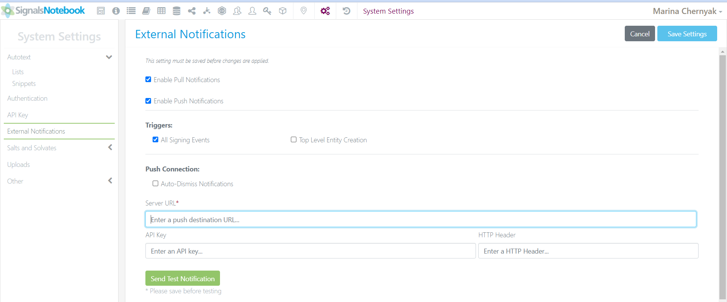This screenshot has width=727, height=302.
Task: Expand the Salts and Solvates chevron
Action: click(x=110, y=147)
